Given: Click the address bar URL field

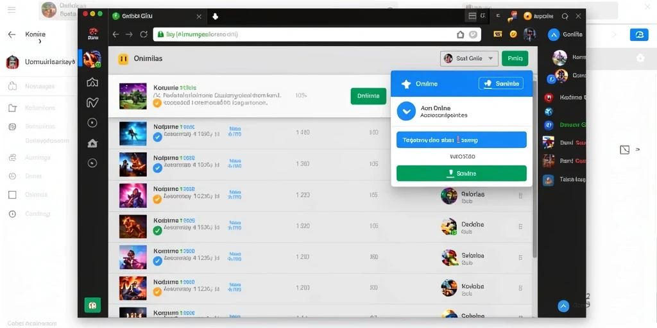Looking at the screenshot, I should click(316, 35).
